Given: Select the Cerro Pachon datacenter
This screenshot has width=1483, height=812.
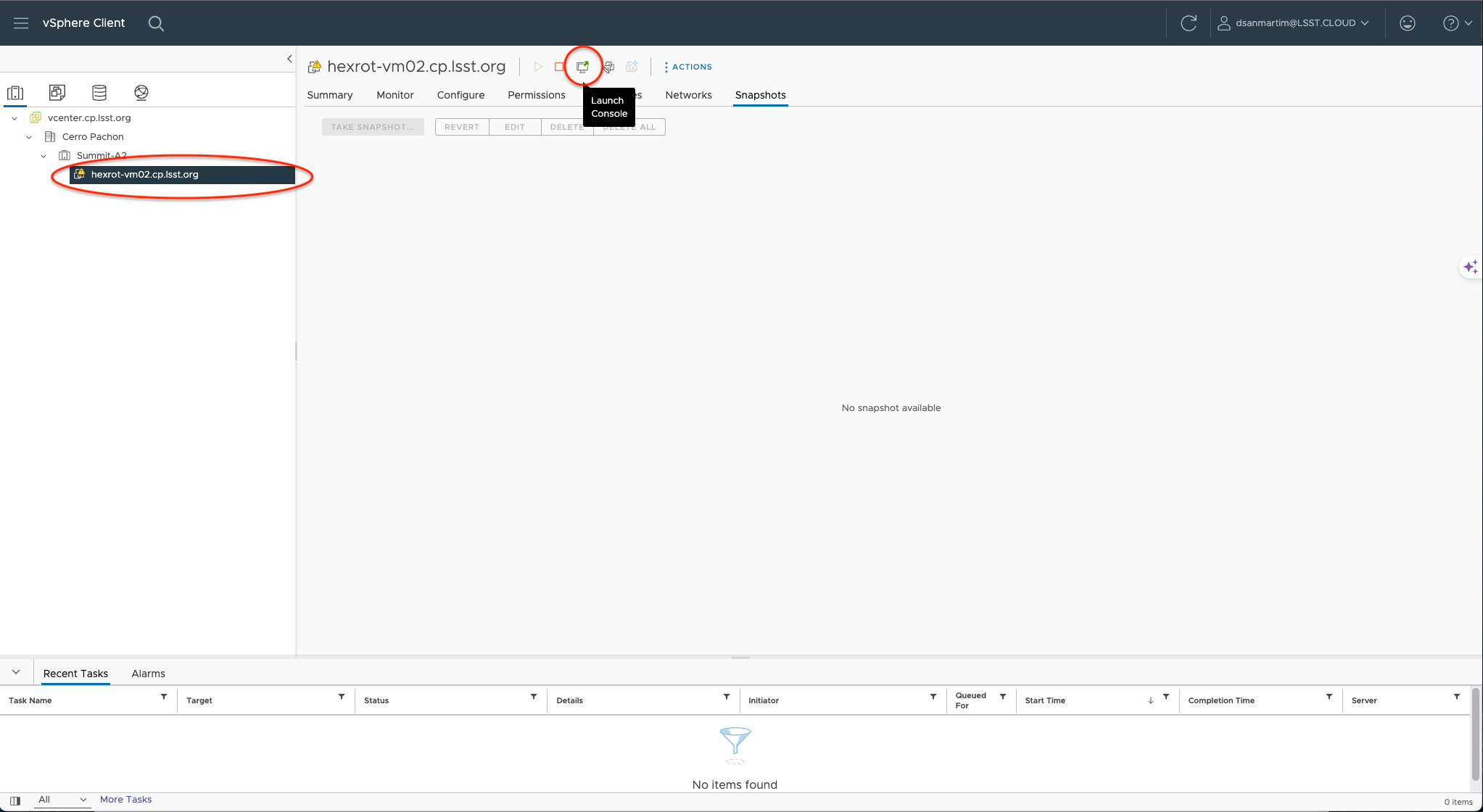Looking at the screenshot, I should click(x=93, y=136).
